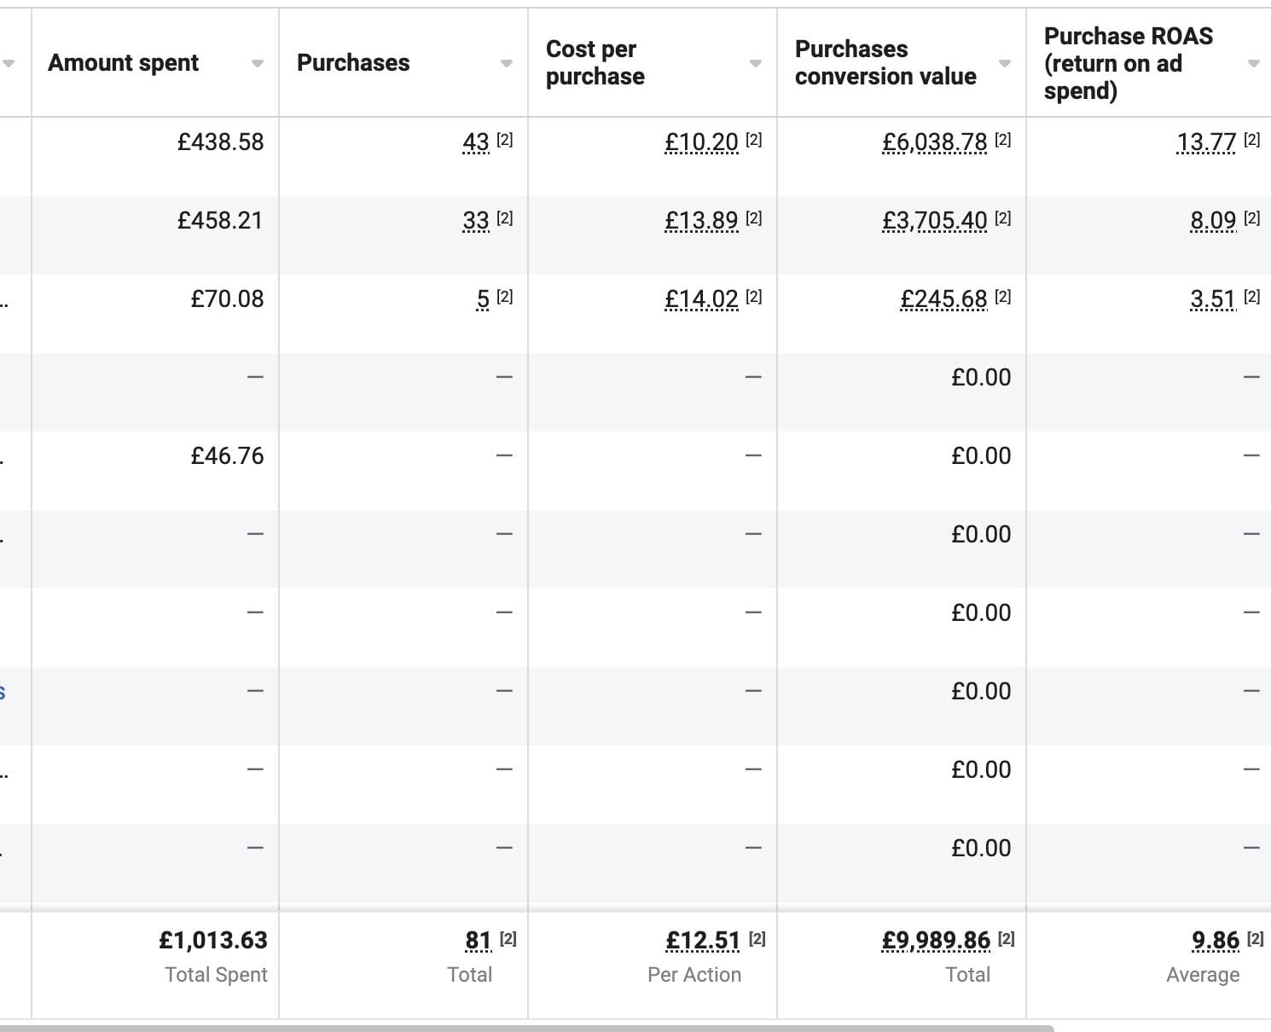
Task: Click the horizontal scrollbar at the bottom
Action: click(x=527, y=1028)
